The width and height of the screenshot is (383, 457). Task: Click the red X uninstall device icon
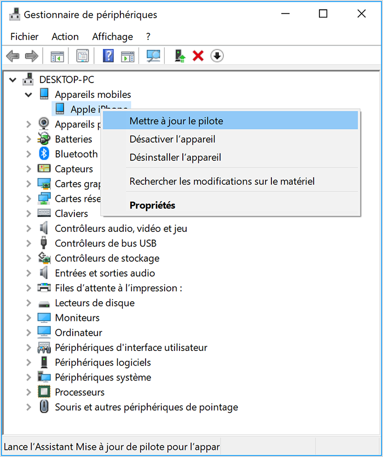(198, 56)
